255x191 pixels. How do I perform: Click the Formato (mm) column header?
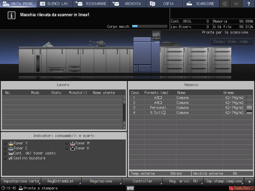click(156, 93)
